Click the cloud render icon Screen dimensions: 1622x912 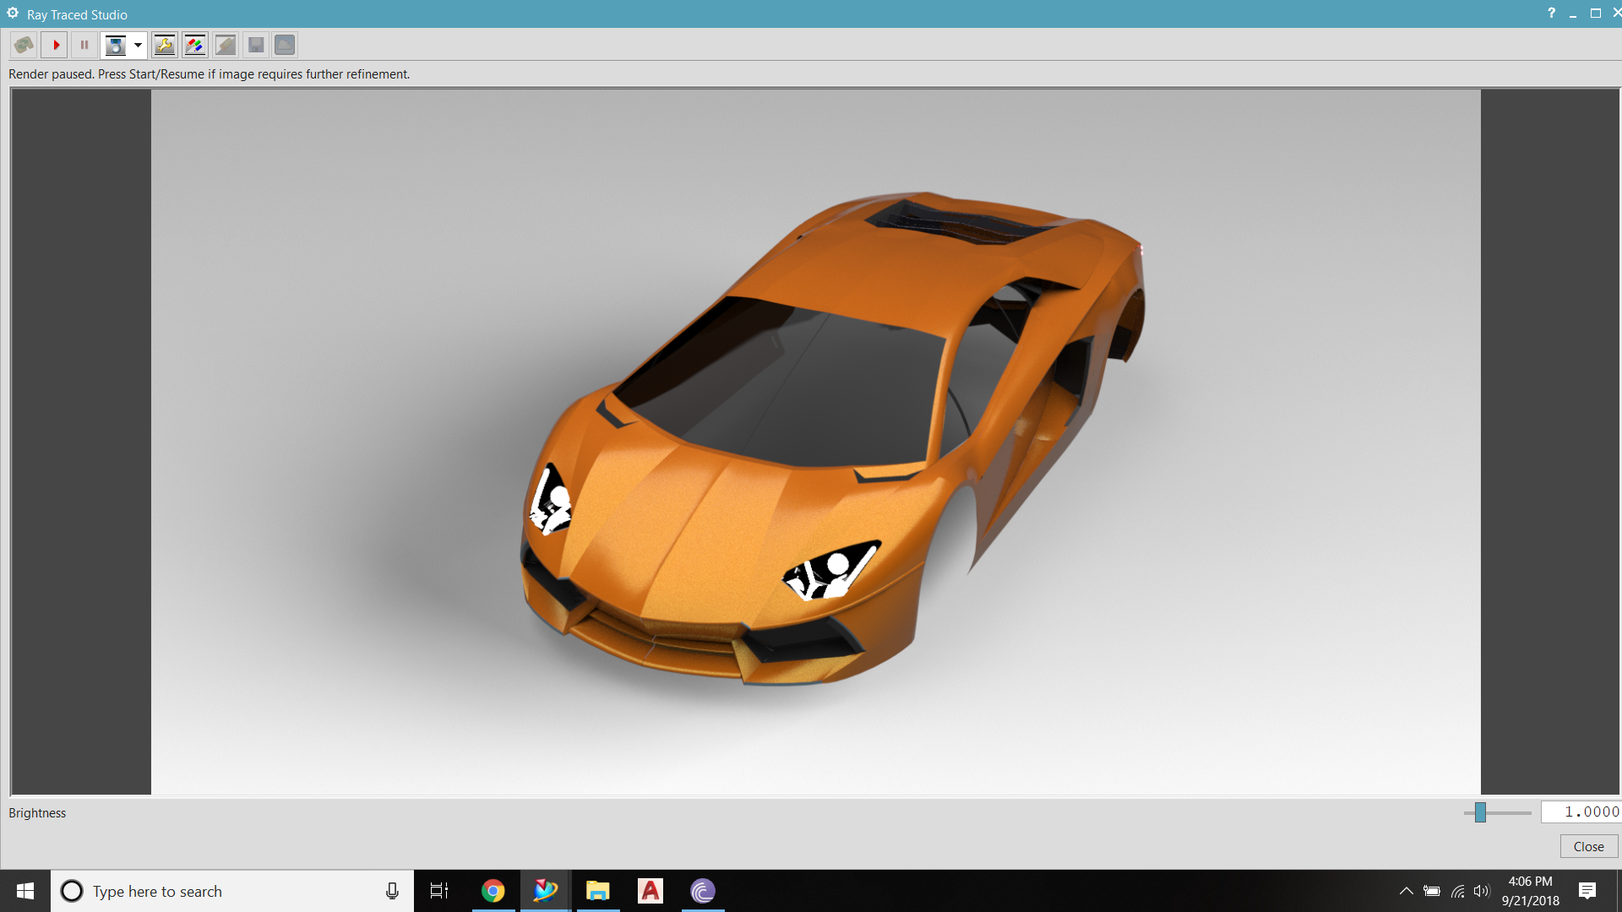click(285, 45)
